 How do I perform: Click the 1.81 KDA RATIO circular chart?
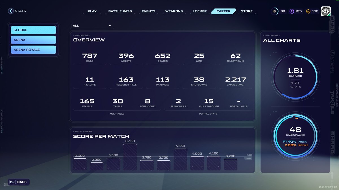point(295,77)
